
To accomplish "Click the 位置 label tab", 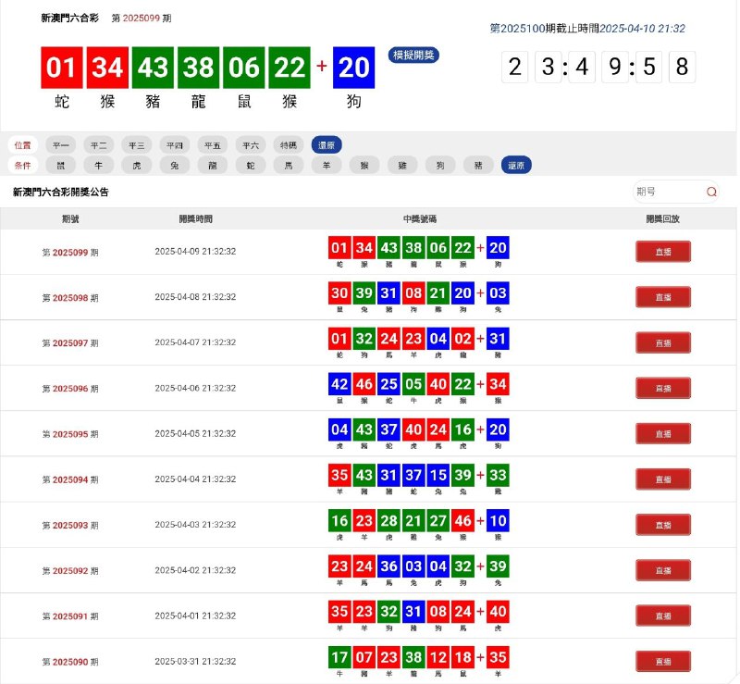I will [x=22, y=145].
